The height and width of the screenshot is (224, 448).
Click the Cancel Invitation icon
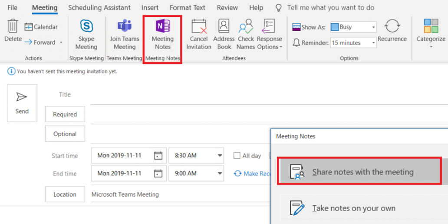[199, 27]
